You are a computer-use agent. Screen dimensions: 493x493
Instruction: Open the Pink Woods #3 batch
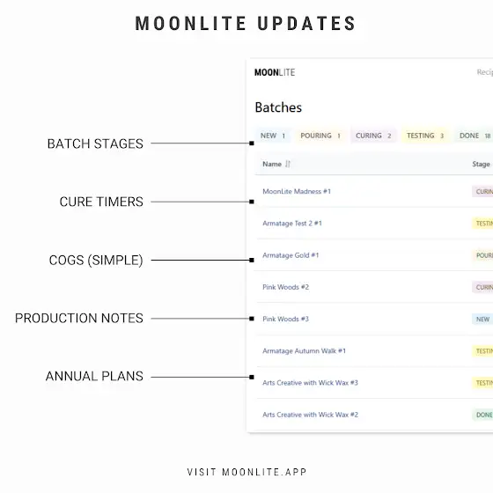pos(285,319)
